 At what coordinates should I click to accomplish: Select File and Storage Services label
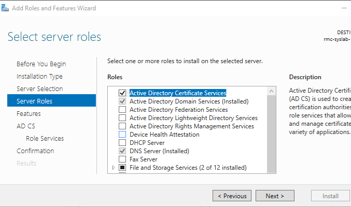pos(188,168)
